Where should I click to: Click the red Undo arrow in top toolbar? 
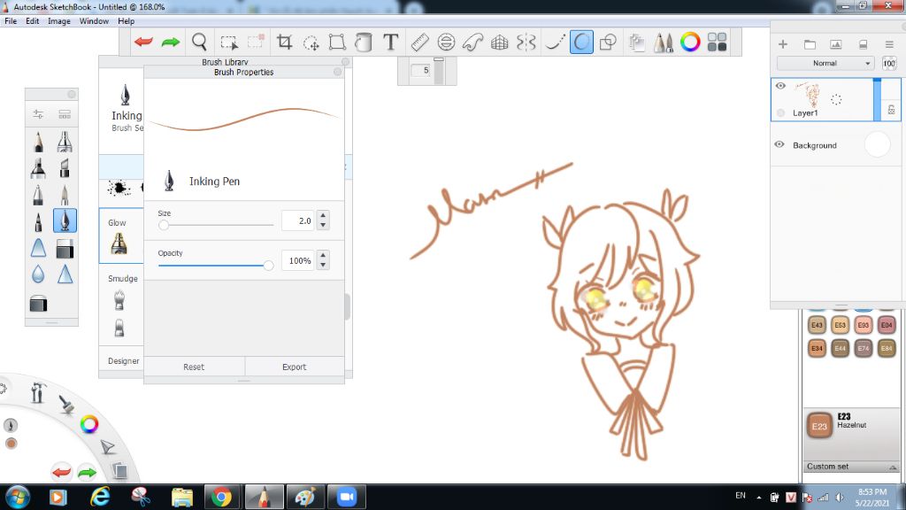tap(143, 42)
